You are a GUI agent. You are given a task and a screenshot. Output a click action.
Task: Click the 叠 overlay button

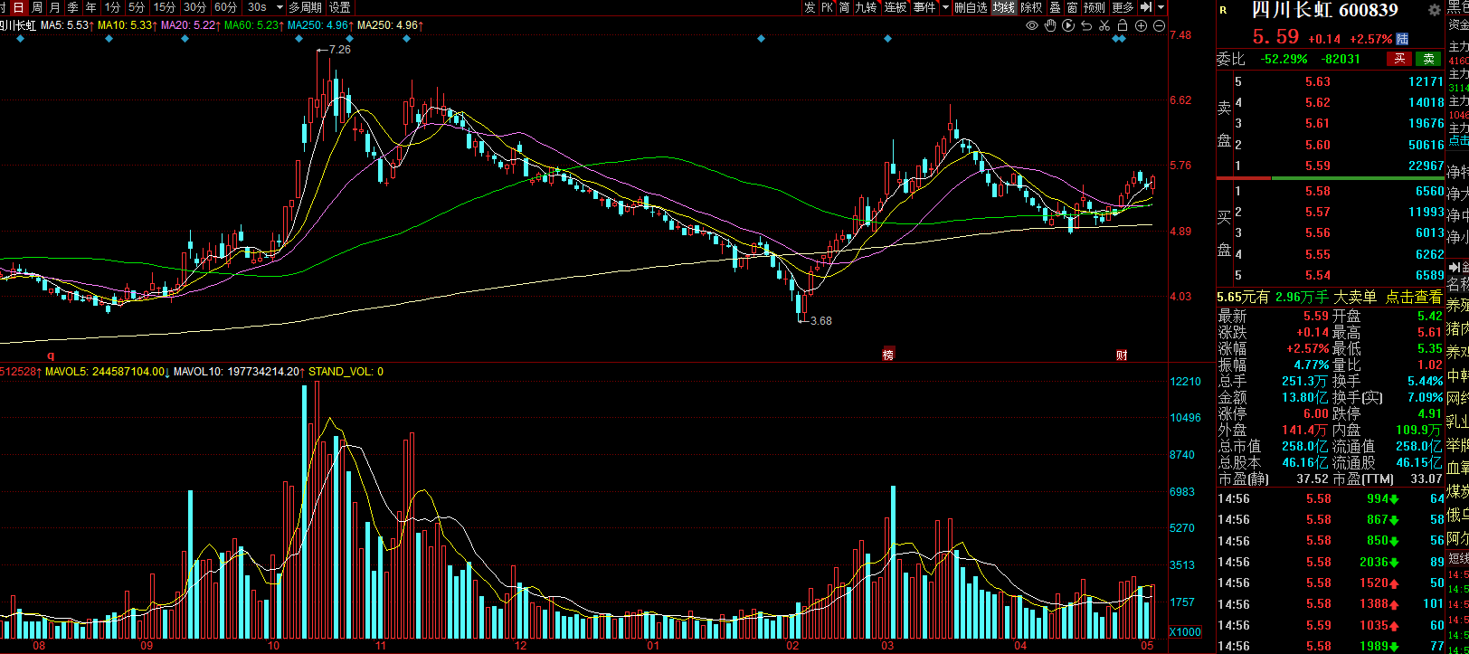click(1055, 7)
